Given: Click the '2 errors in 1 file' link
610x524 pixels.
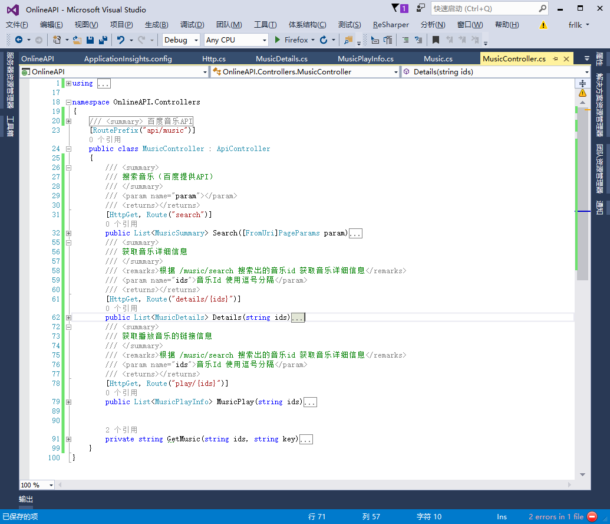Looking at the screenshot, I should click(x=556, y=516).
